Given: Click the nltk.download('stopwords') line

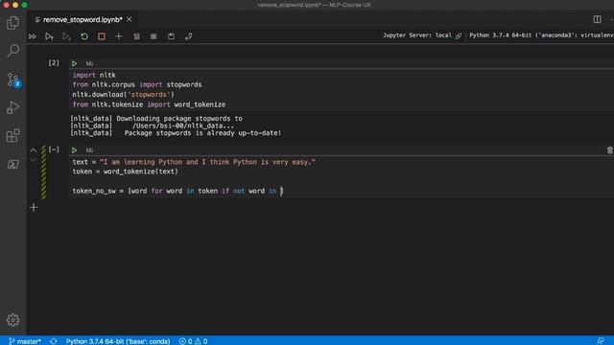Looking at the screenshot, I should 124,95.
